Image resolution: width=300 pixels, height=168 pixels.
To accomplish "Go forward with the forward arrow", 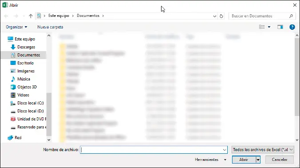I will (x=16, y=16).
